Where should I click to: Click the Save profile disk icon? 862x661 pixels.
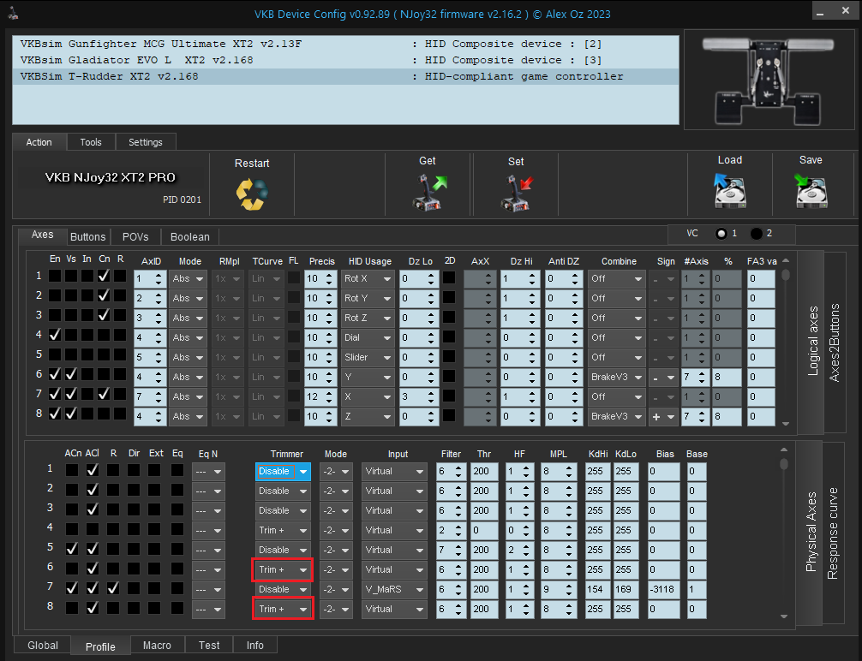810,192
